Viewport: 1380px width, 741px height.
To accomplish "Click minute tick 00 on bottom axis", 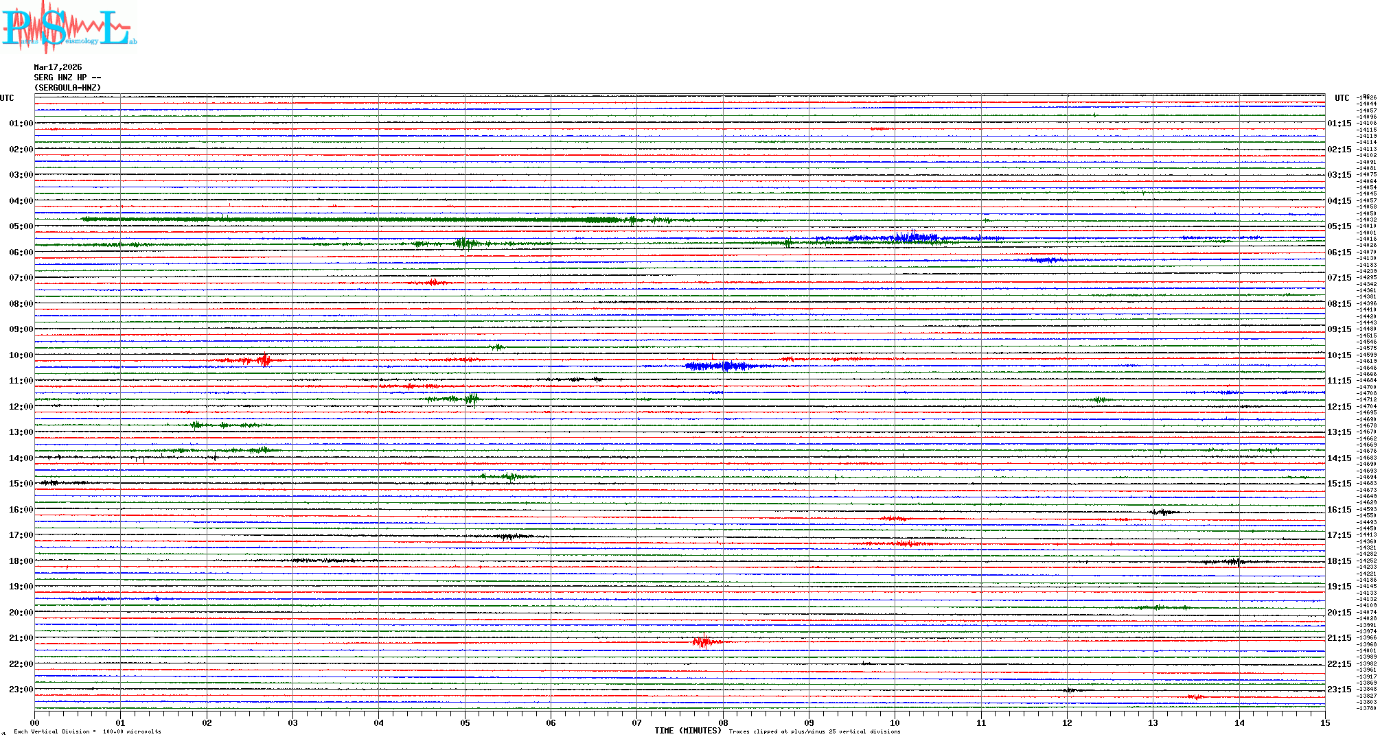I will click(35, 722).
